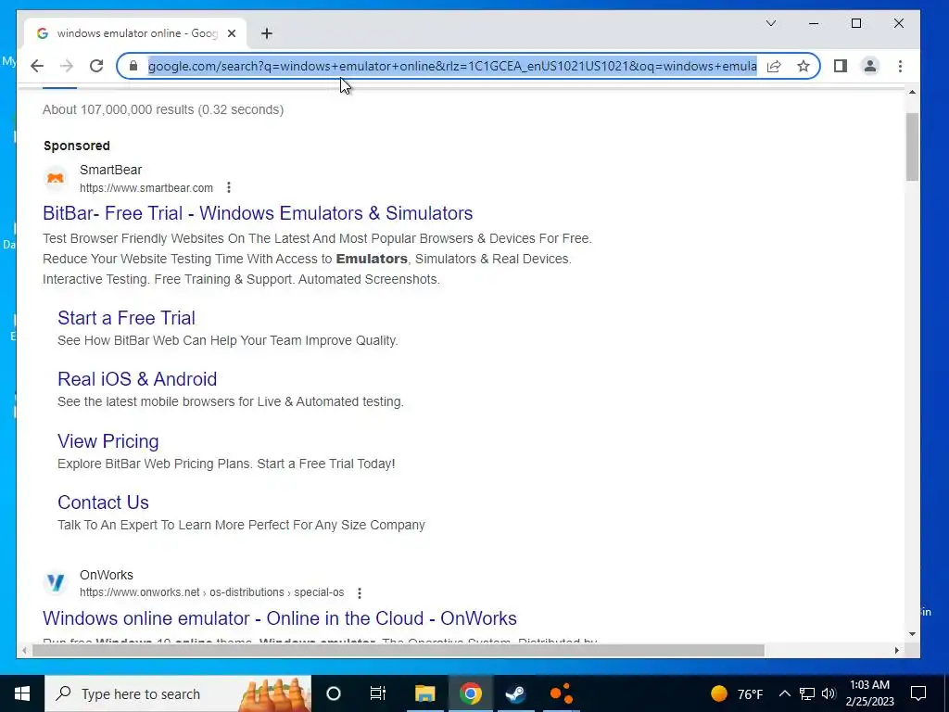Click the Sponsored label

pos(77,146)
